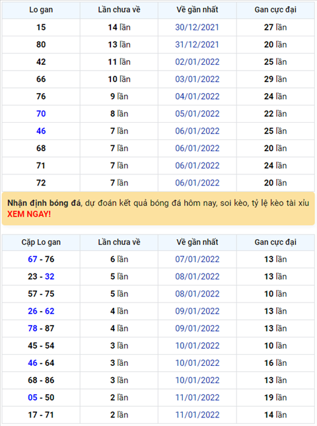Select the second table's Gan cực đại header
Viewport: 317px width, 426px height.
(x=275, y=242)
